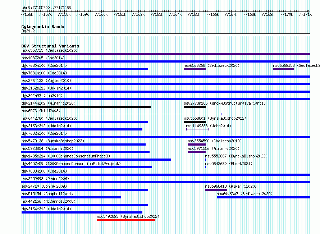Select nsv5479128 (ByrskaBishop2022) label
Screen dimensions: 320x234
(x=53, y=141)
